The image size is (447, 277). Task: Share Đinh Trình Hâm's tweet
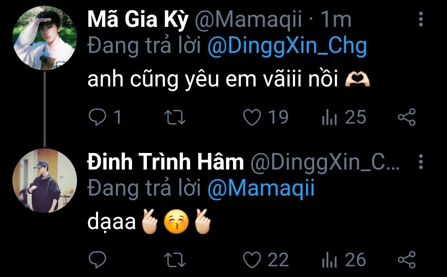click(406, 260)
